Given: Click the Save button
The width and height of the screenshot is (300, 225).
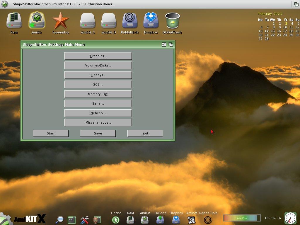Looking at the screenshot, I should 98,133.
